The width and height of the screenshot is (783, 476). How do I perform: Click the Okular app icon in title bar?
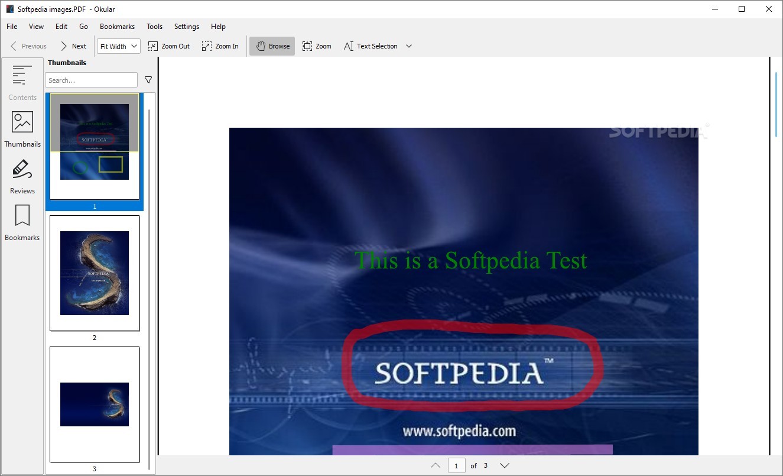[9, 9]
